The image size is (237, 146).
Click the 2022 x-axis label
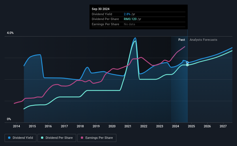click(x=144, y=126)
